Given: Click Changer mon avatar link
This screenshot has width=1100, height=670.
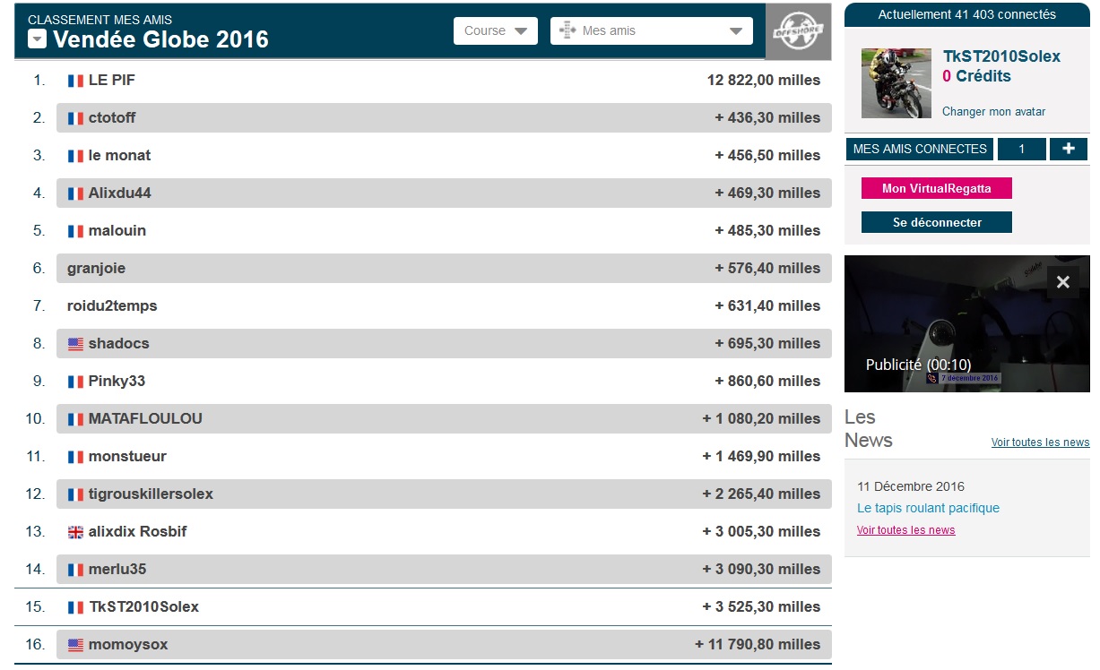Looking at the screenshot, I should tap(993, 112).
